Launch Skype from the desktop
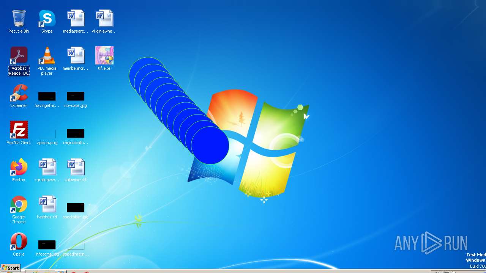Image resolution: width=486 pixels, height=273 pixels. 47,22
